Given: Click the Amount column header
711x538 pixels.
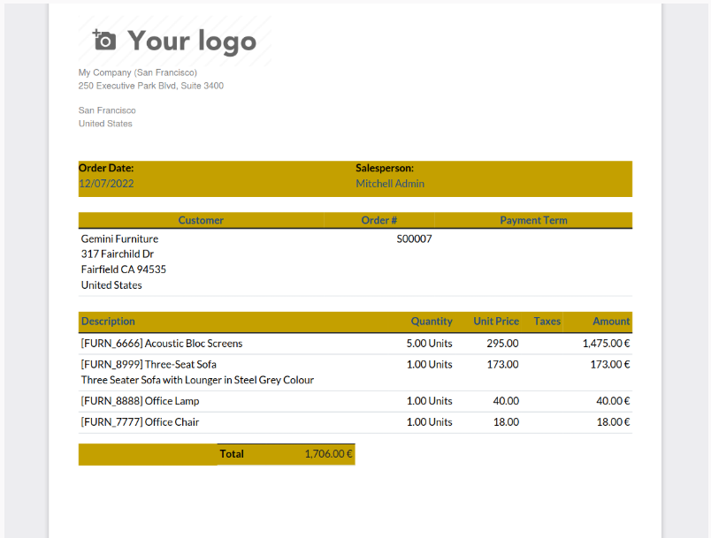Looking at the screenshot, I should tap(611, 322).
